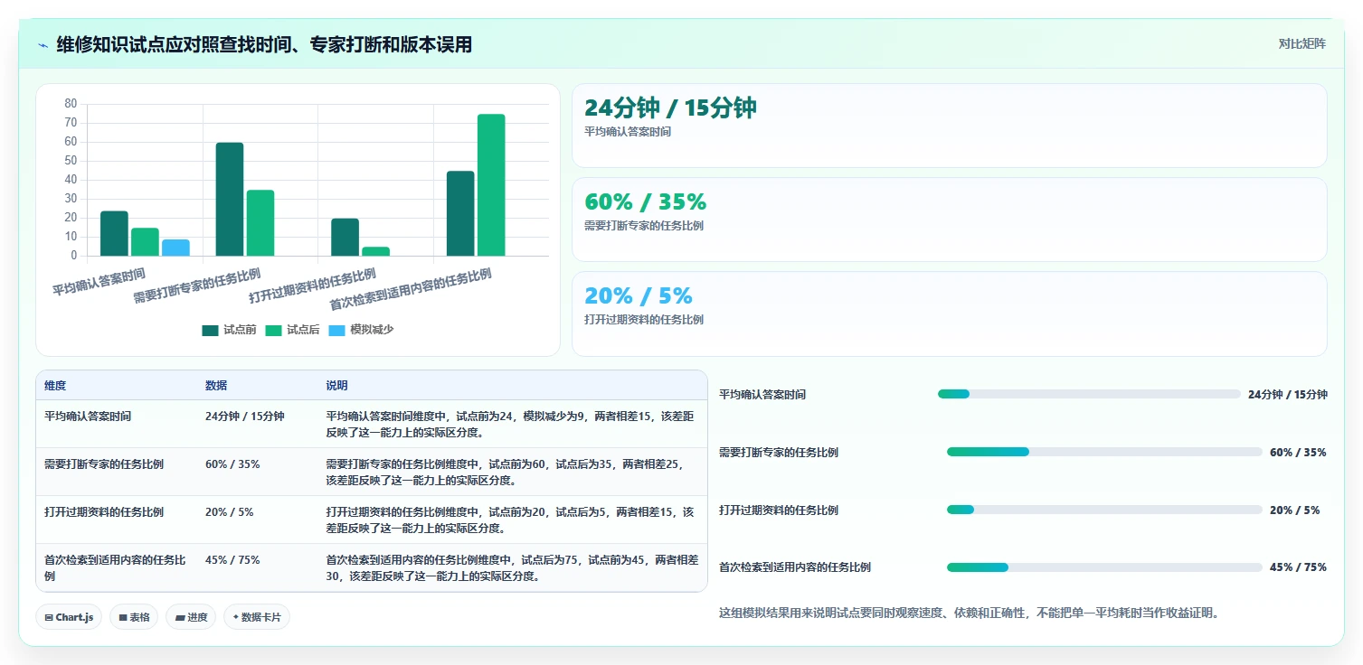Toggle the 模拟减少 legend entry

point(361,330)
